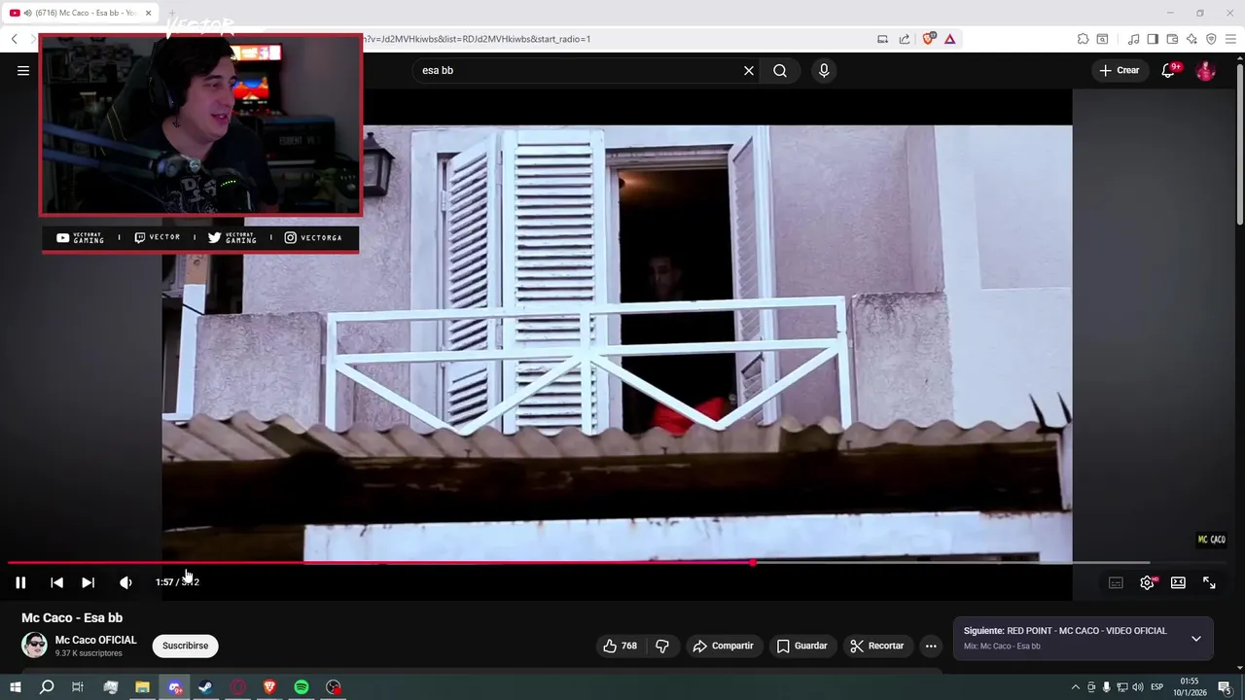Open Brave Shields lion icon
This screenshot has height=700, width=1245.
928,39
